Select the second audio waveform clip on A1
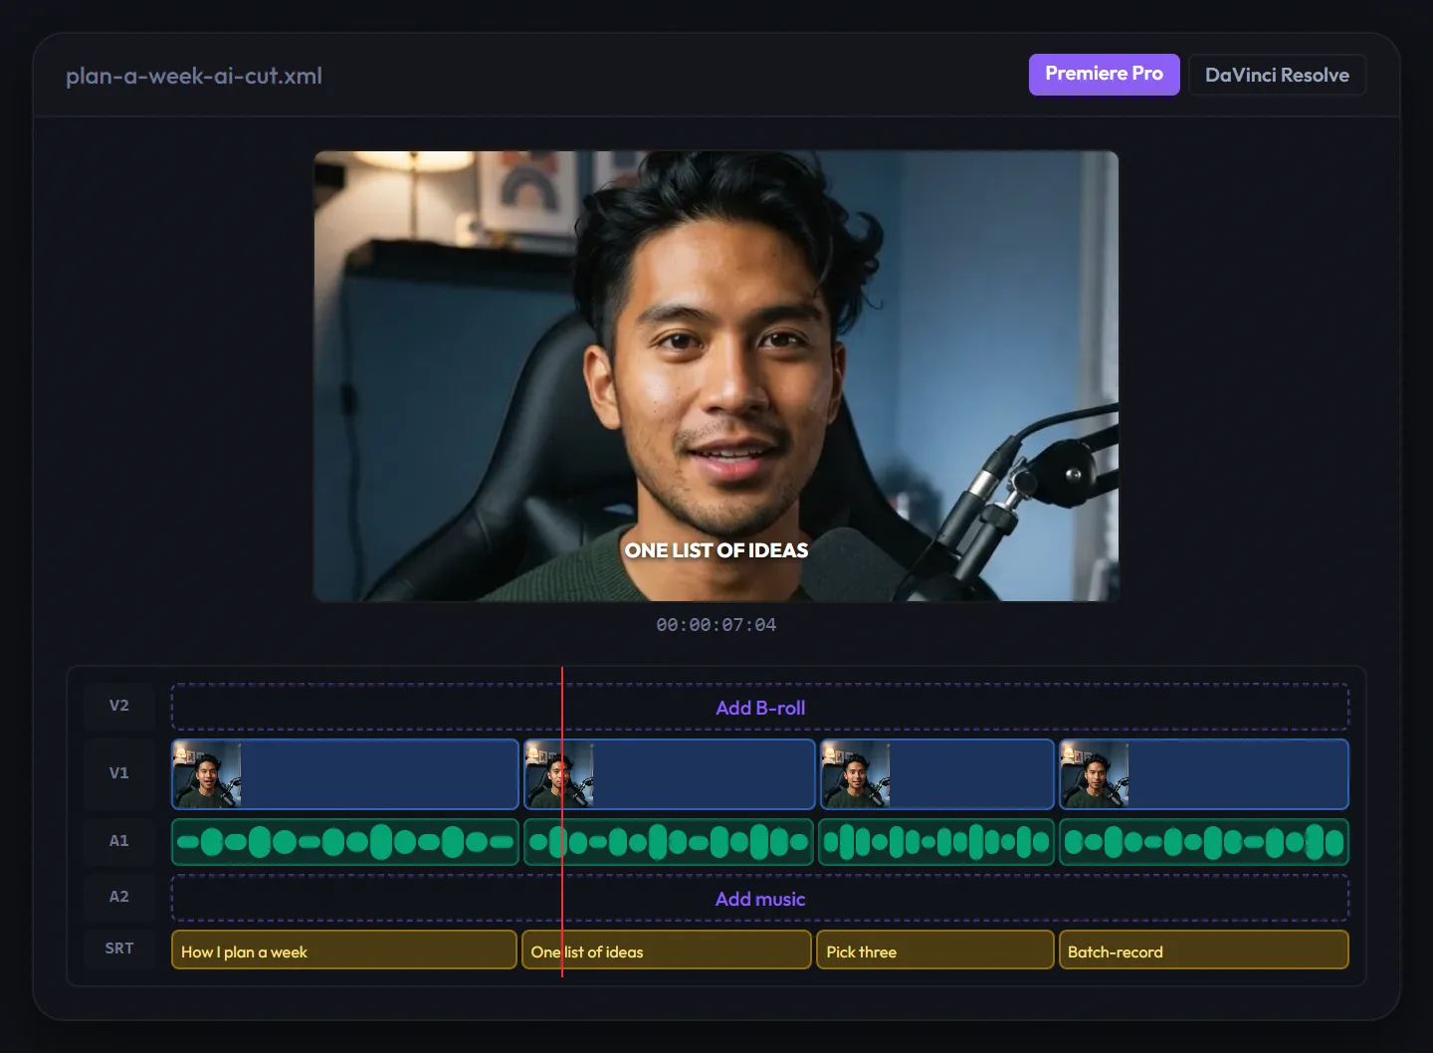Image resolution: width=1433 pixels, height=1053 pixels. point(669,842)
